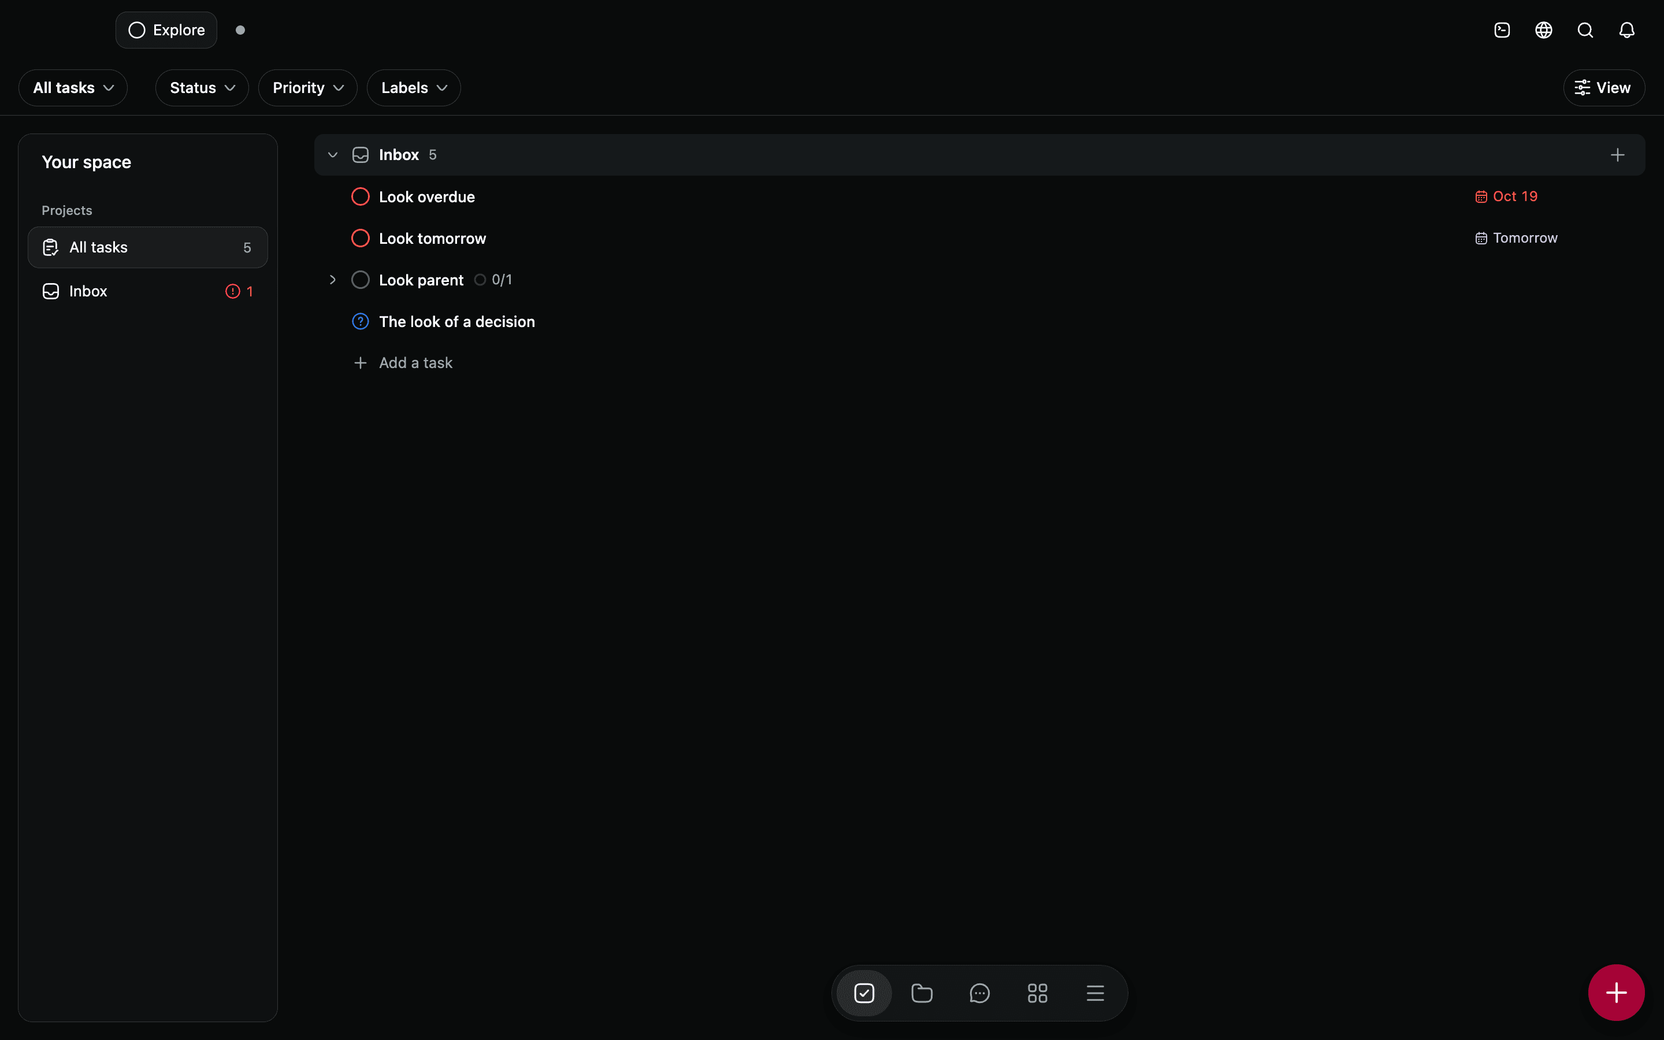The image size is (1664, 1040).
Task: Click the red floating add button
Action: click(x=1616, y=992)
